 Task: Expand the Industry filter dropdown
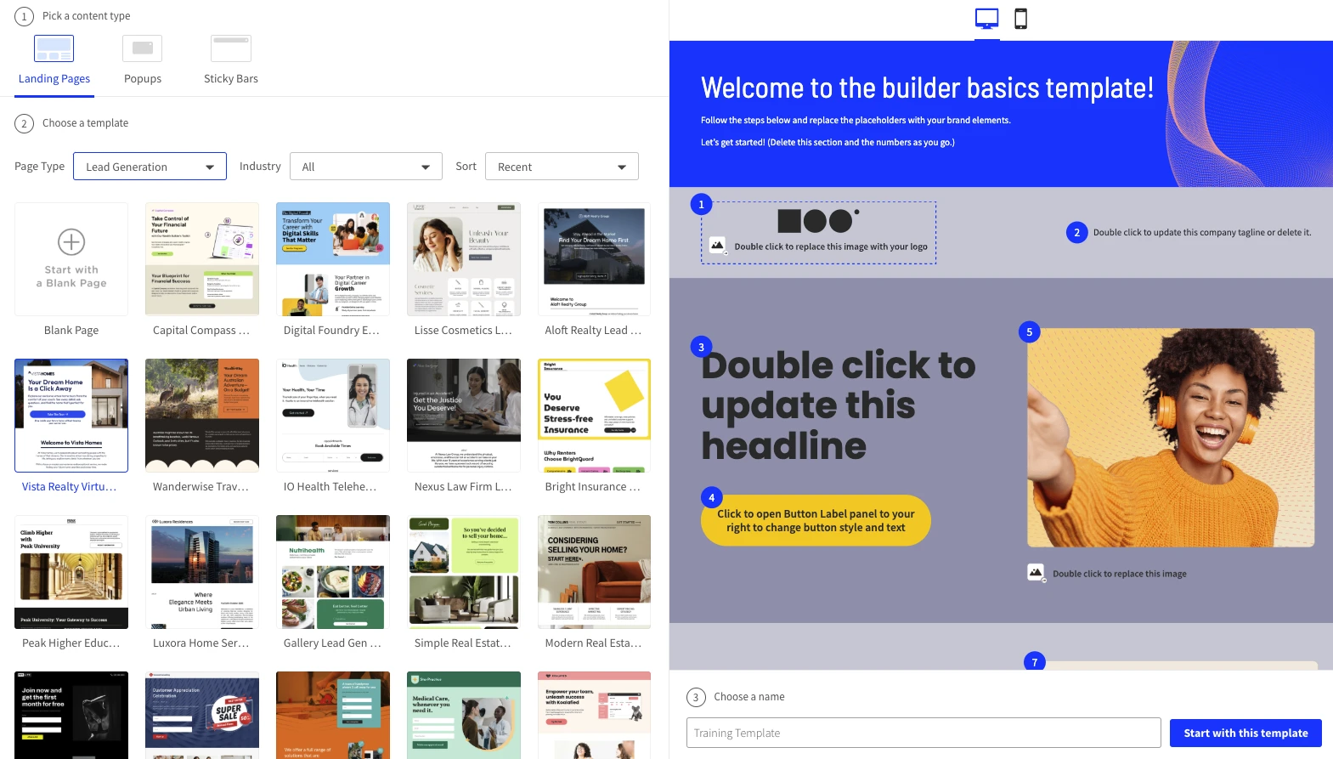tap(365, 167)
